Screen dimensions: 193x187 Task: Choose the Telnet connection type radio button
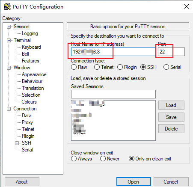pyautogui.click(x=97, y=67)
